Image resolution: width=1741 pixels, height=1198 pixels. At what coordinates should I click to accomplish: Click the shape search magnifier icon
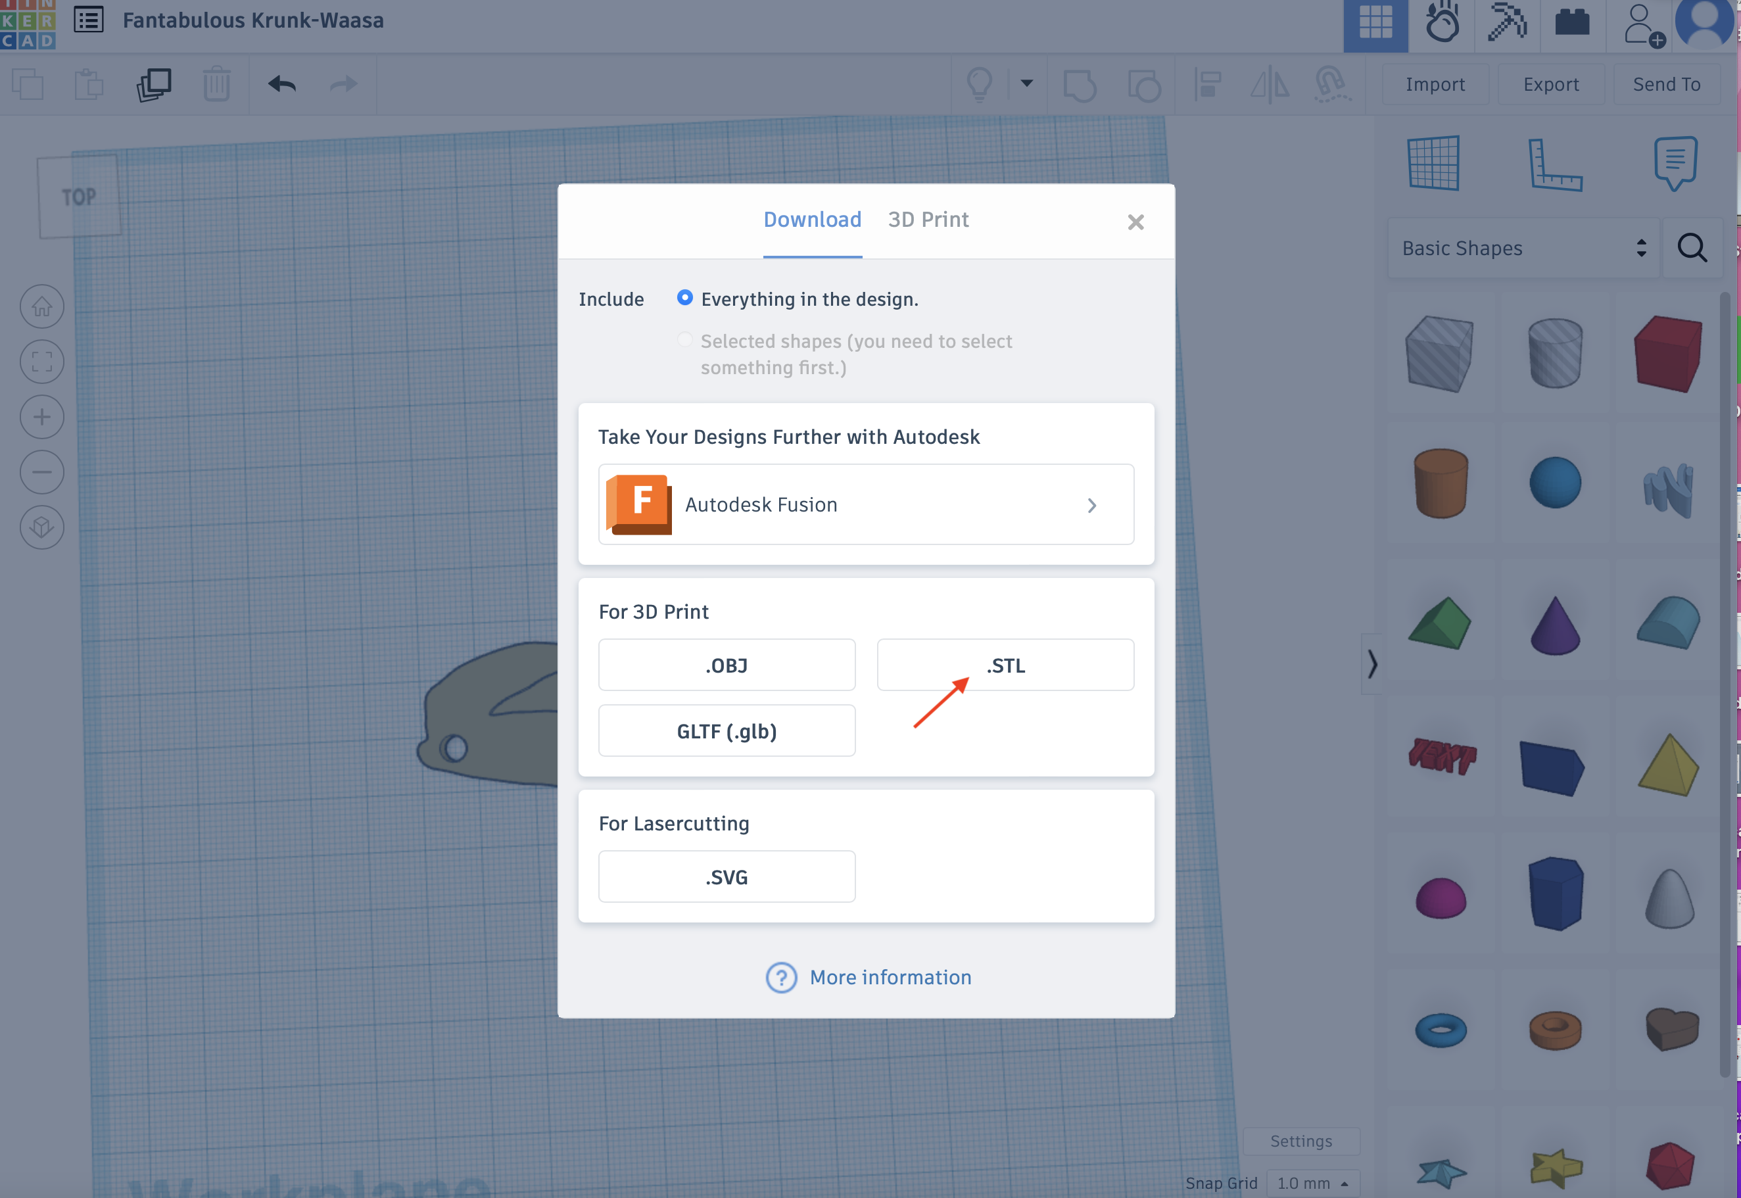point(1692,248)
